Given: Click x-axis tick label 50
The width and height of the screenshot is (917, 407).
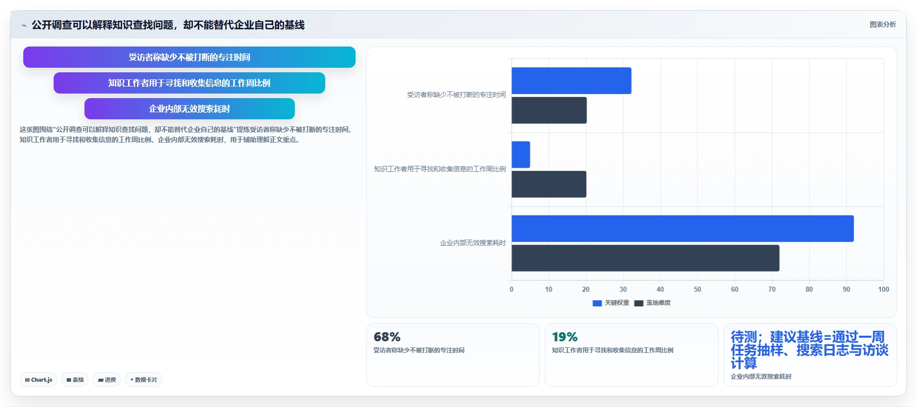Looking at the screenshot, I should tap(697, 289).
